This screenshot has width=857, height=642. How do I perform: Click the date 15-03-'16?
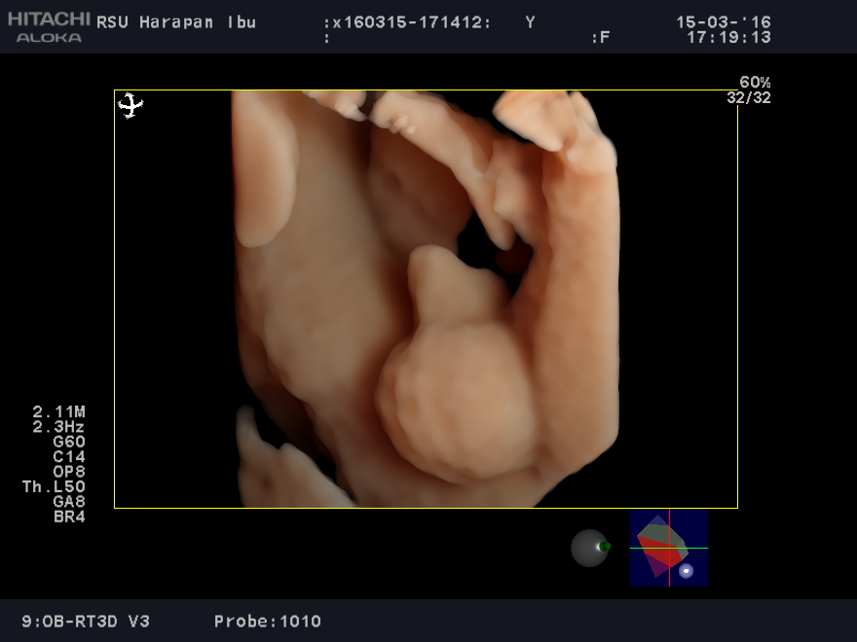[x=723, y=21]
